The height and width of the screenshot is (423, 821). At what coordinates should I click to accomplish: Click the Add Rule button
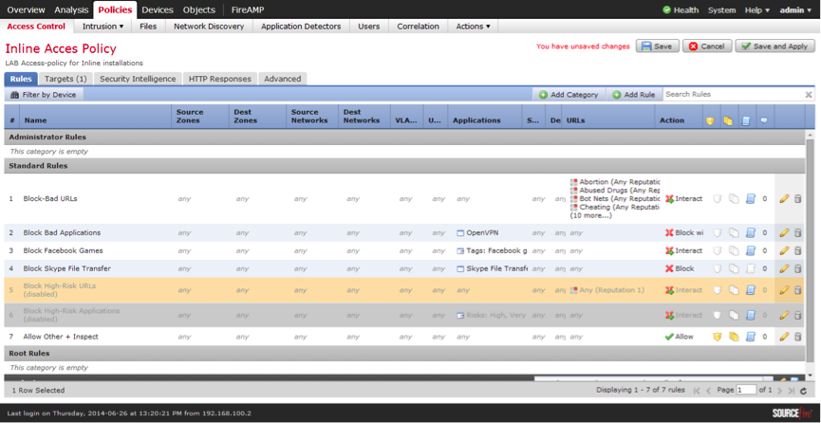pos(634,95)
